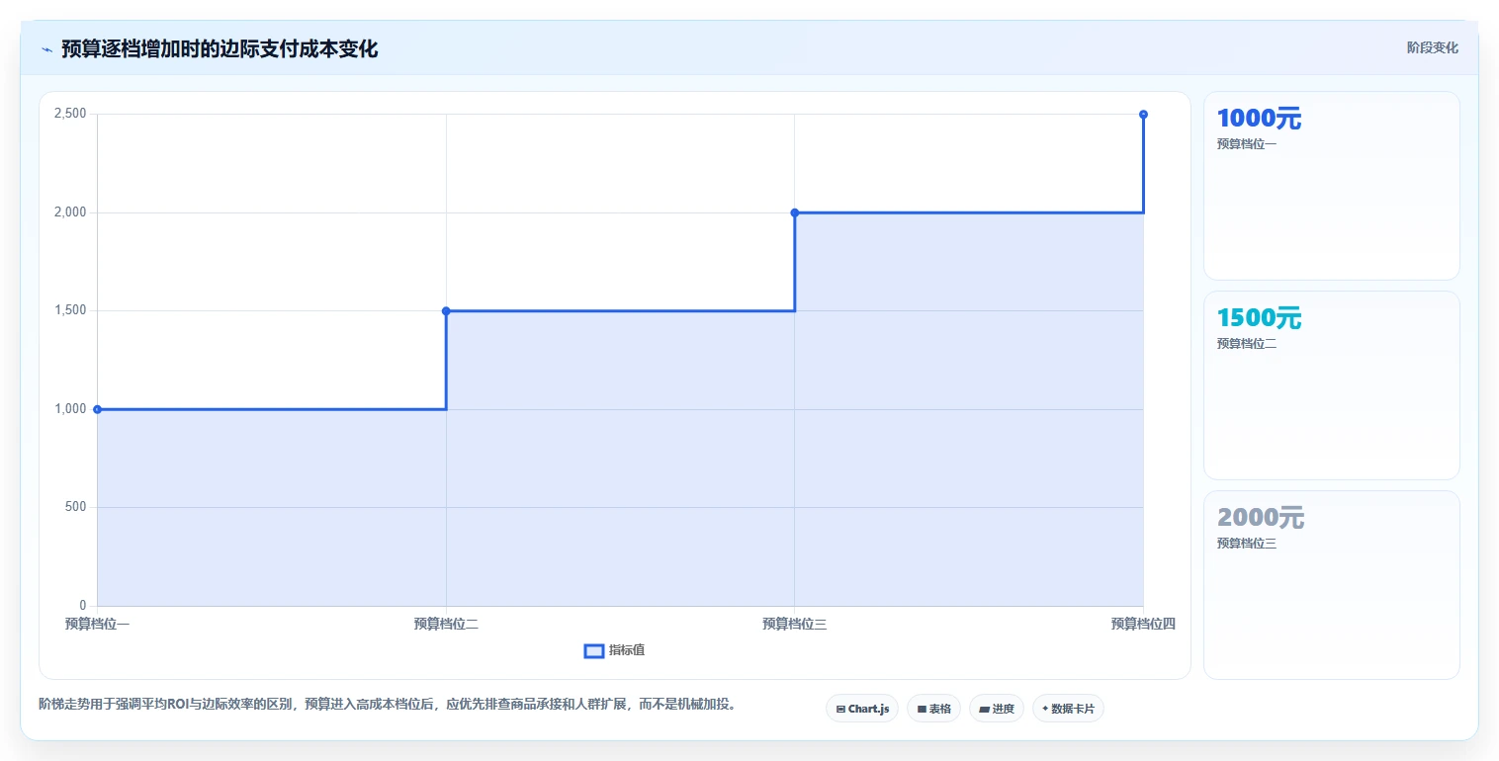Click the icon inside the 数据卡片 tag
The width and height of the screenshot is (1499, 761).
pyautogui.click(x=1045, y=709)
